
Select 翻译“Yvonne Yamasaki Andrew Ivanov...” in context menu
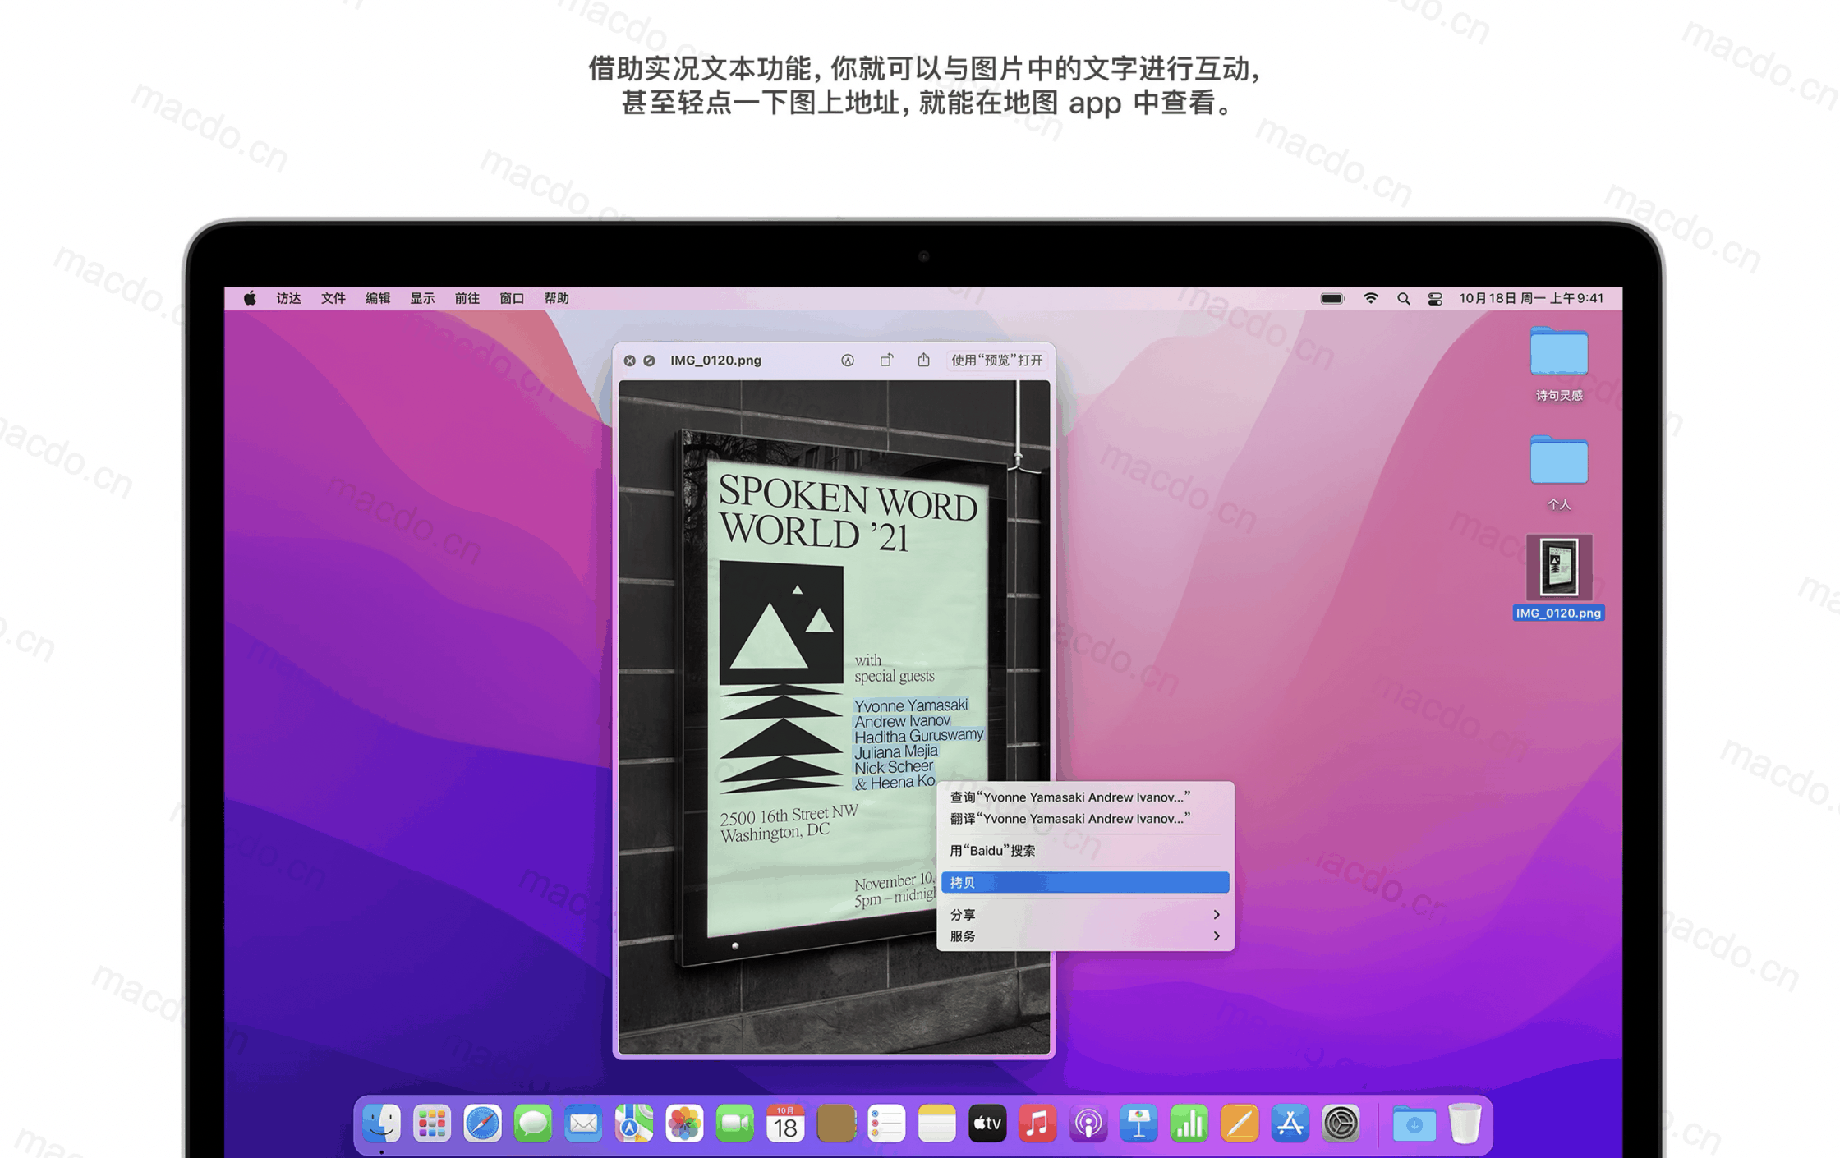1084,818
